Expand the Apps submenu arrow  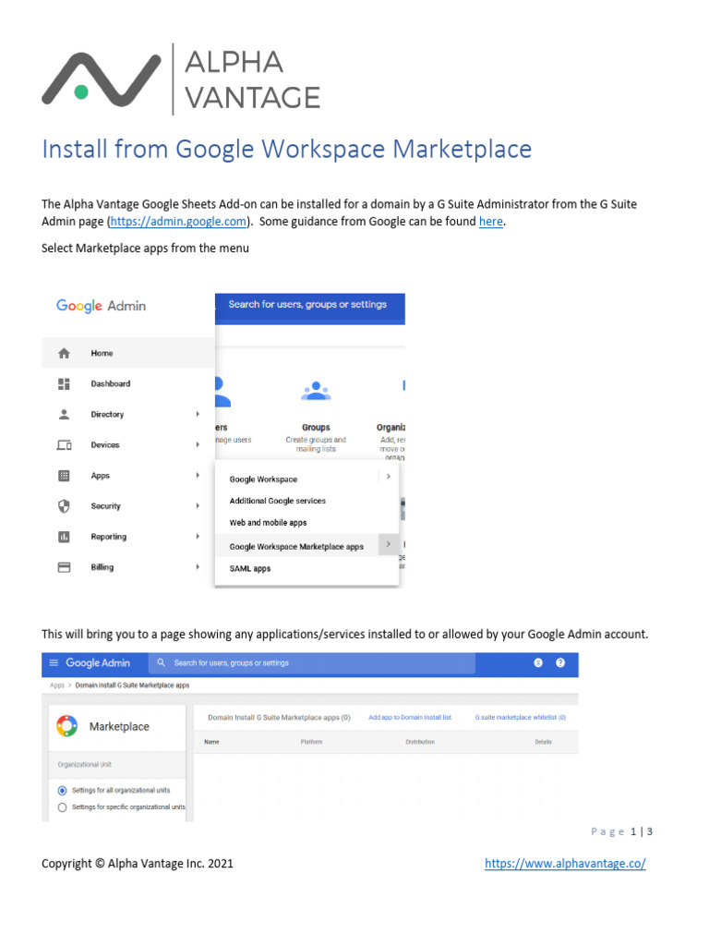coord(198,476)
